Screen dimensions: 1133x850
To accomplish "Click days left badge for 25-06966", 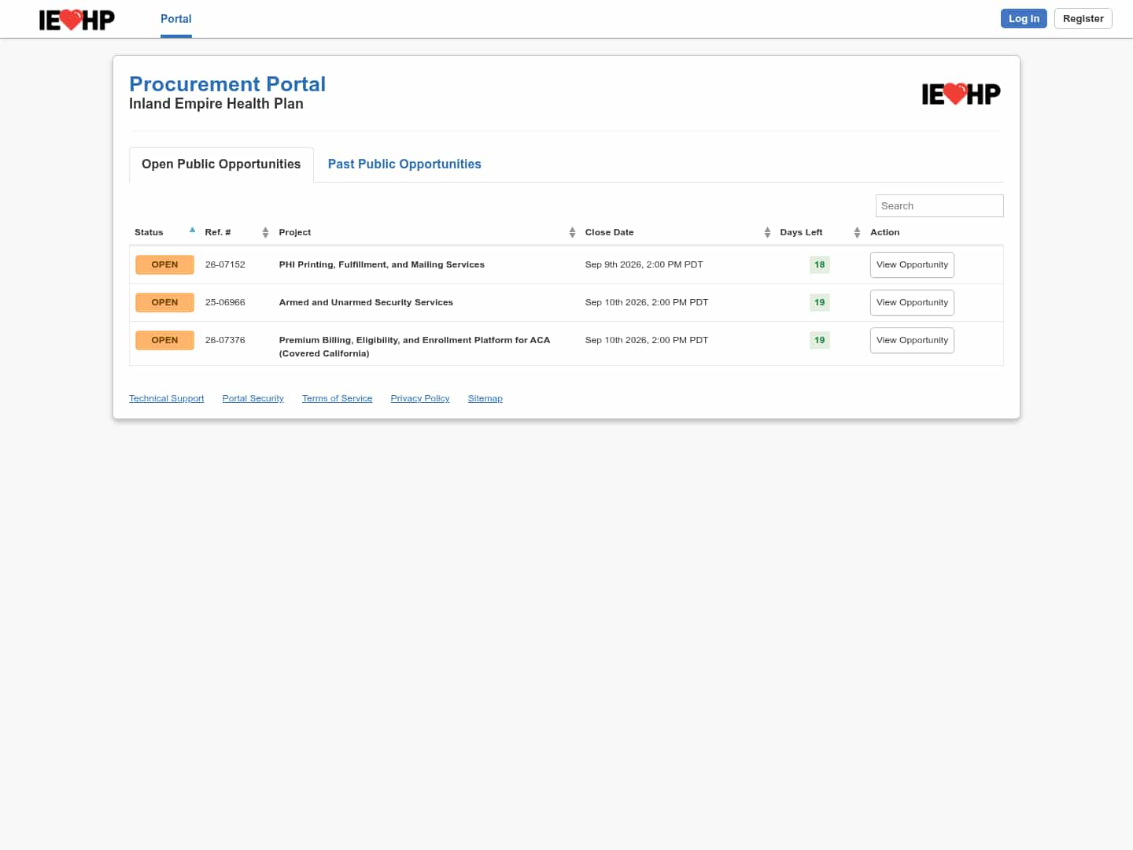I will pos(819,302).
